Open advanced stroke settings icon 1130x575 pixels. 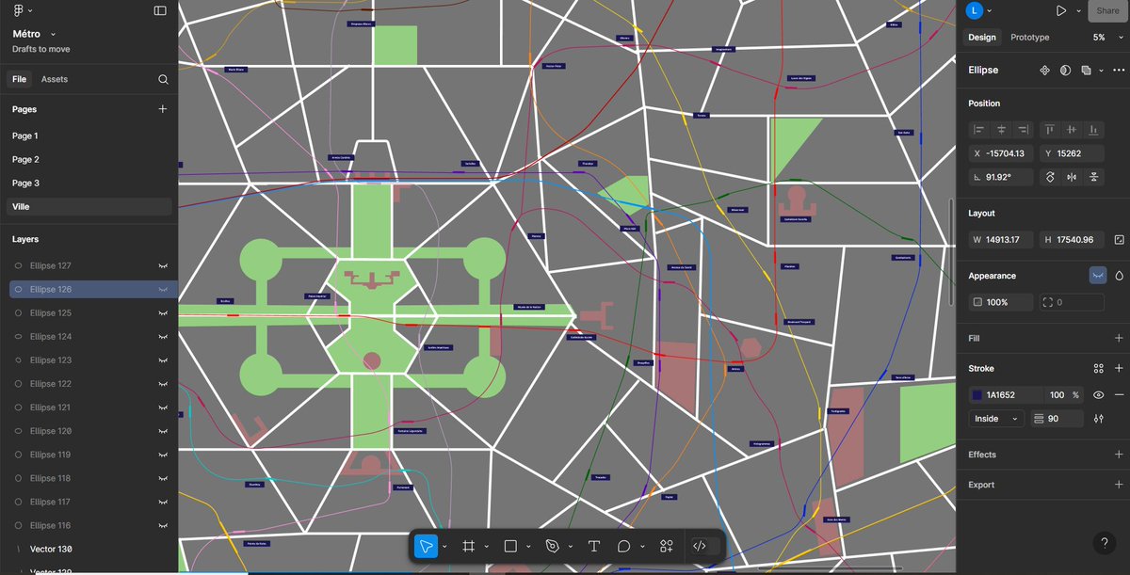click(x=1098, y=419)
